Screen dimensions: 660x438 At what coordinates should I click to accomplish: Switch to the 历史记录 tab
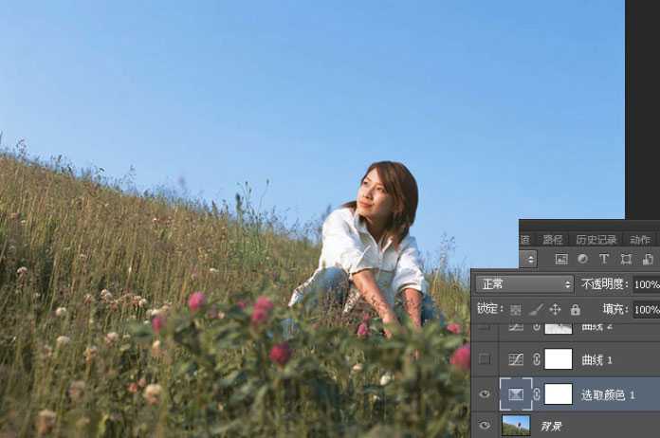(x=596, y=240)
